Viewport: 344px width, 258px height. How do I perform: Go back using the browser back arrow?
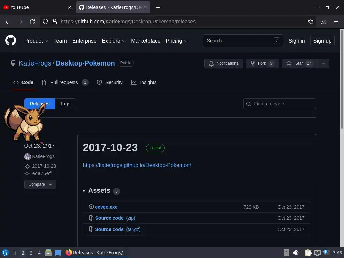tap(8, 21)
